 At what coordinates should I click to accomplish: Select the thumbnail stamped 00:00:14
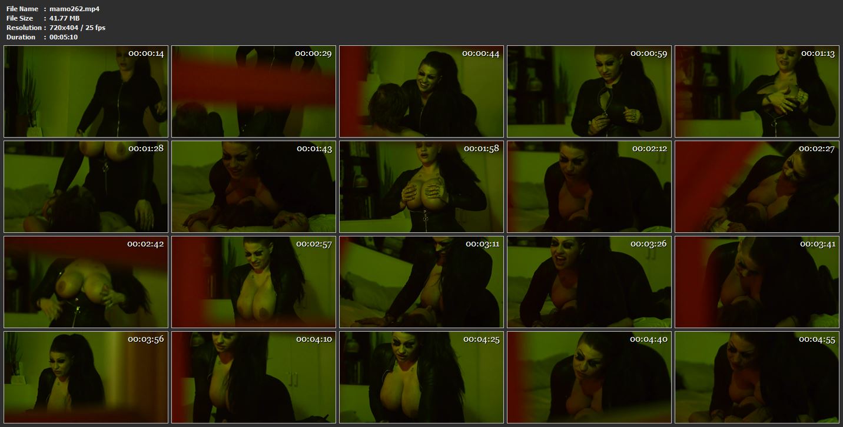point(86,91)
